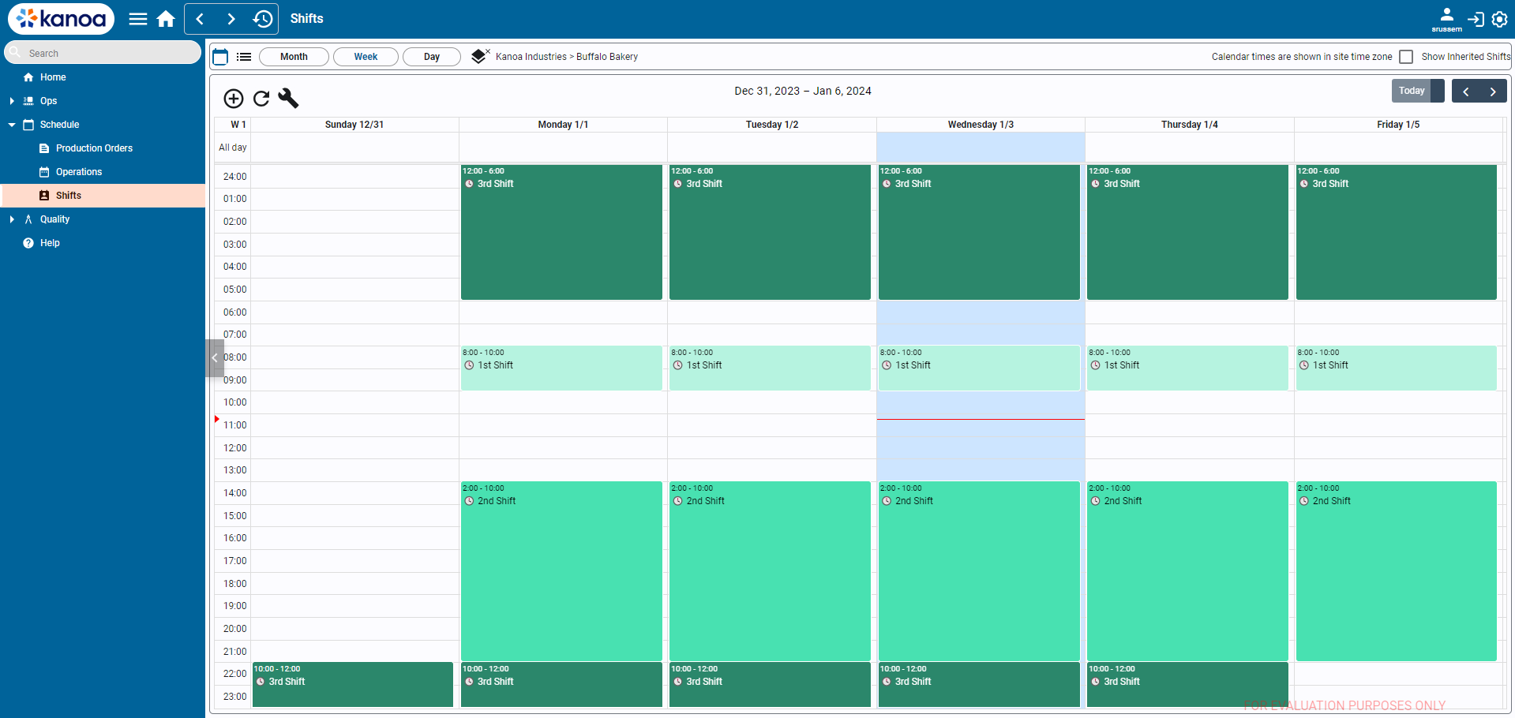Switch to list view icon

(244, 57)
